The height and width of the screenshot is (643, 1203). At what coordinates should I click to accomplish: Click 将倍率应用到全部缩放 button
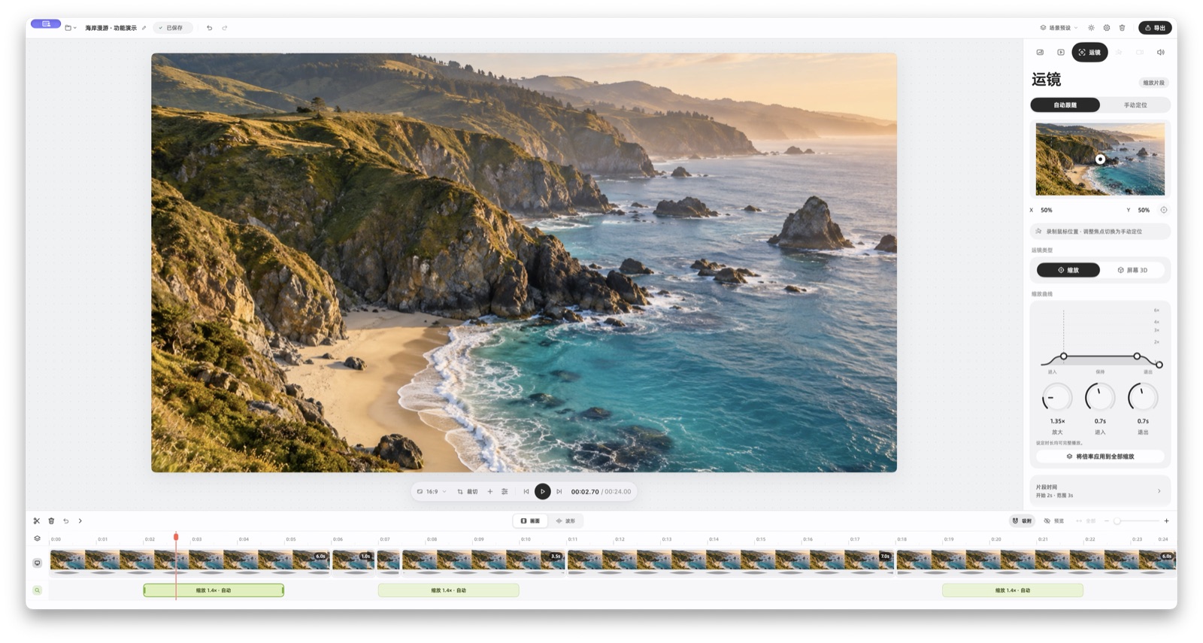pos(1100,456)
